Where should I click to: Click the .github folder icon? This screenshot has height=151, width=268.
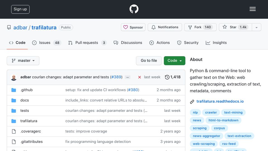(x=14, y=90)
